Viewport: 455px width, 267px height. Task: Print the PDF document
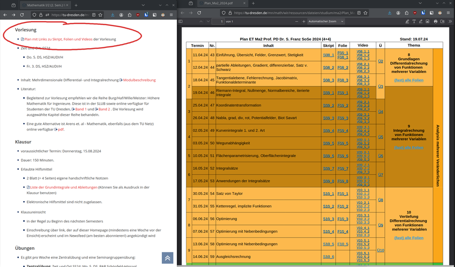click(436, 21)
